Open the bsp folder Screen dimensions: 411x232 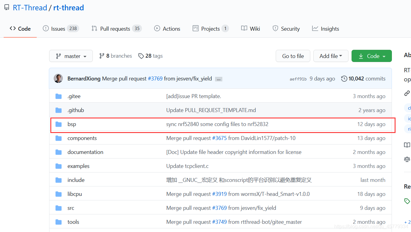(x=72, y=124)
